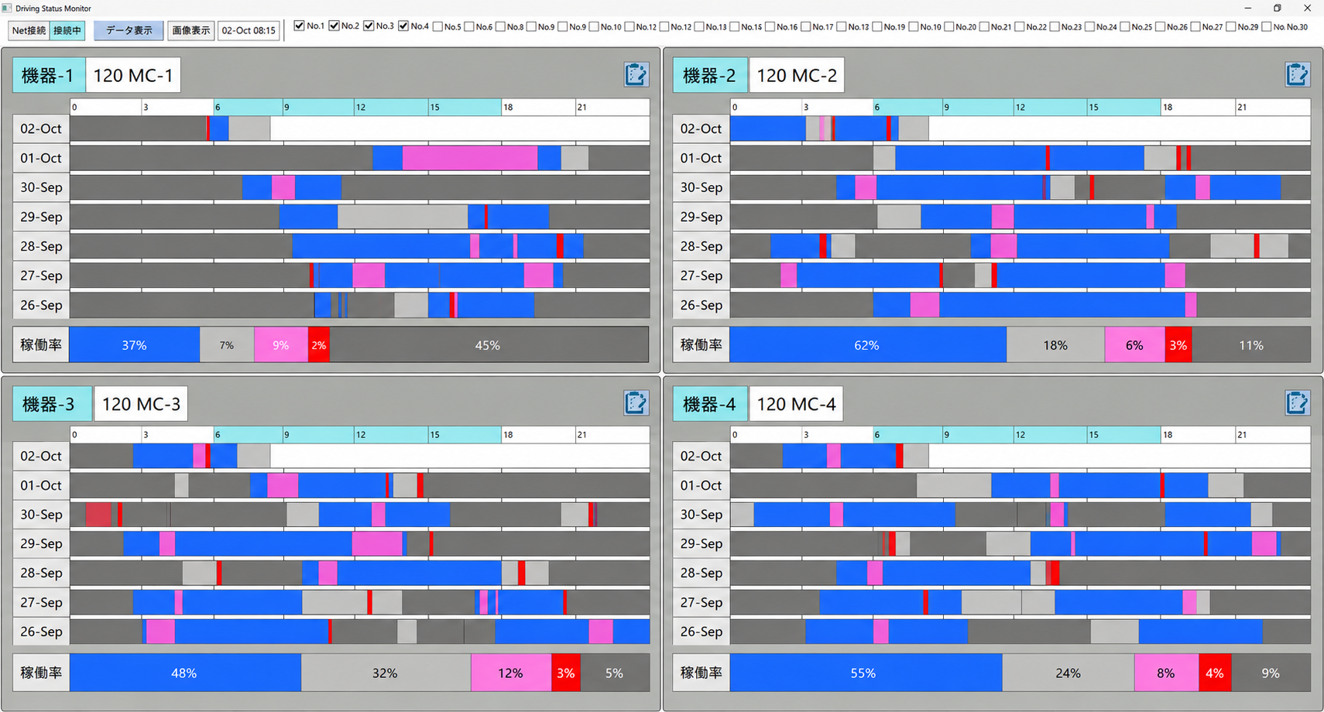Image resolution: width=1324 pixels, height=712 pixels.
Task: Open the clipboard report icon for 機器-2
Action: click(x=1297, y=74)
